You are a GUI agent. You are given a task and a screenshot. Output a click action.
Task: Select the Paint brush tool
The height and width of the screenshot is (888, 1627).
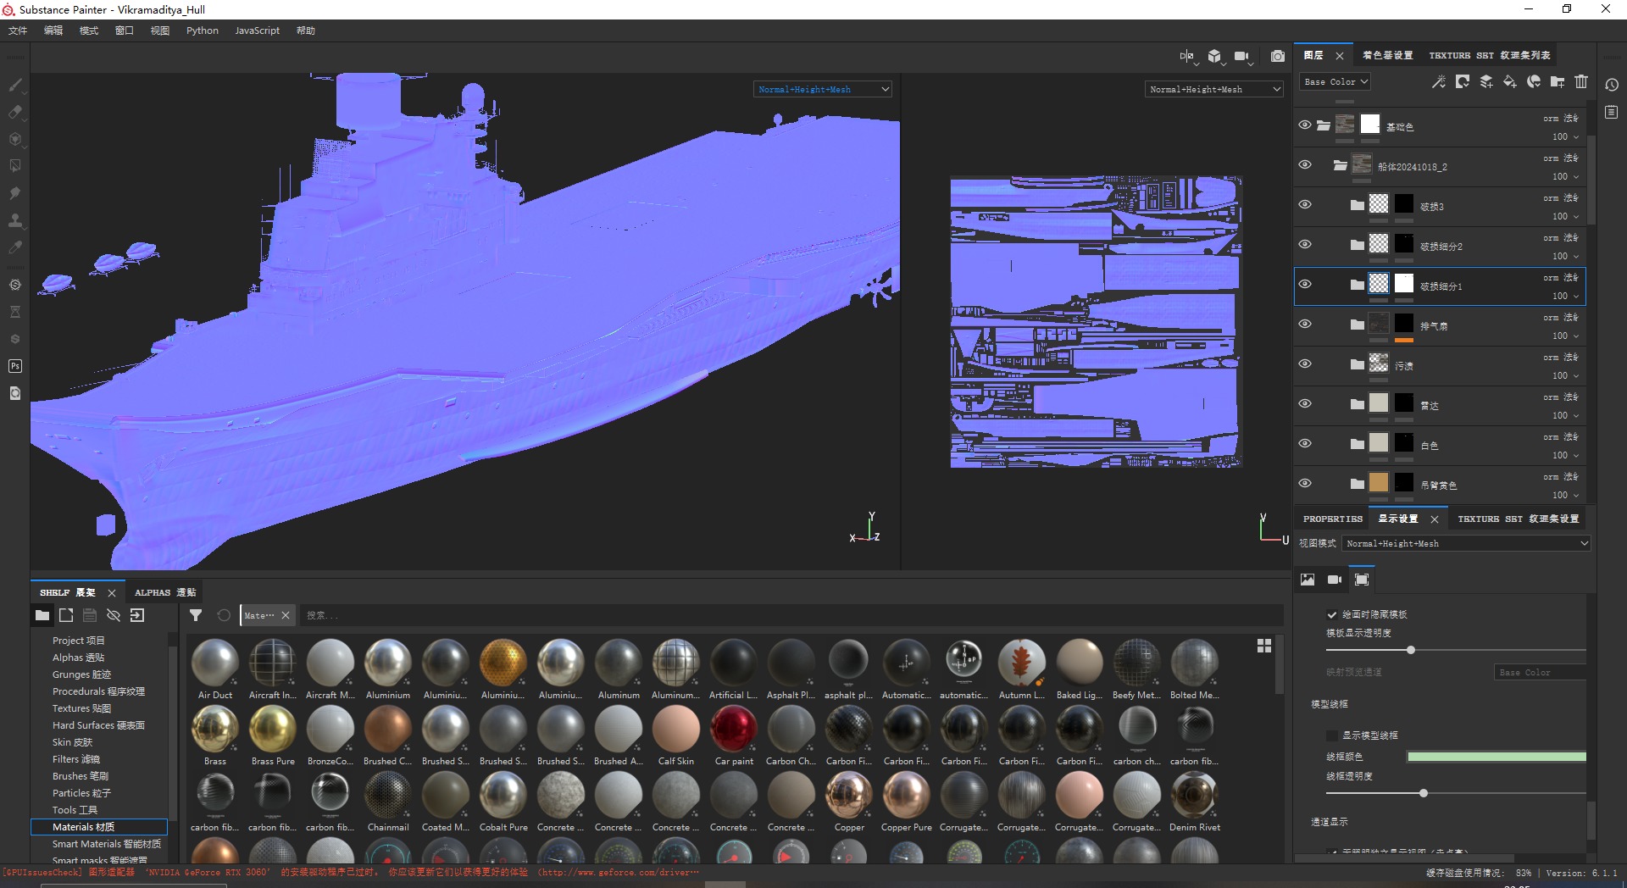pos(15,85)
